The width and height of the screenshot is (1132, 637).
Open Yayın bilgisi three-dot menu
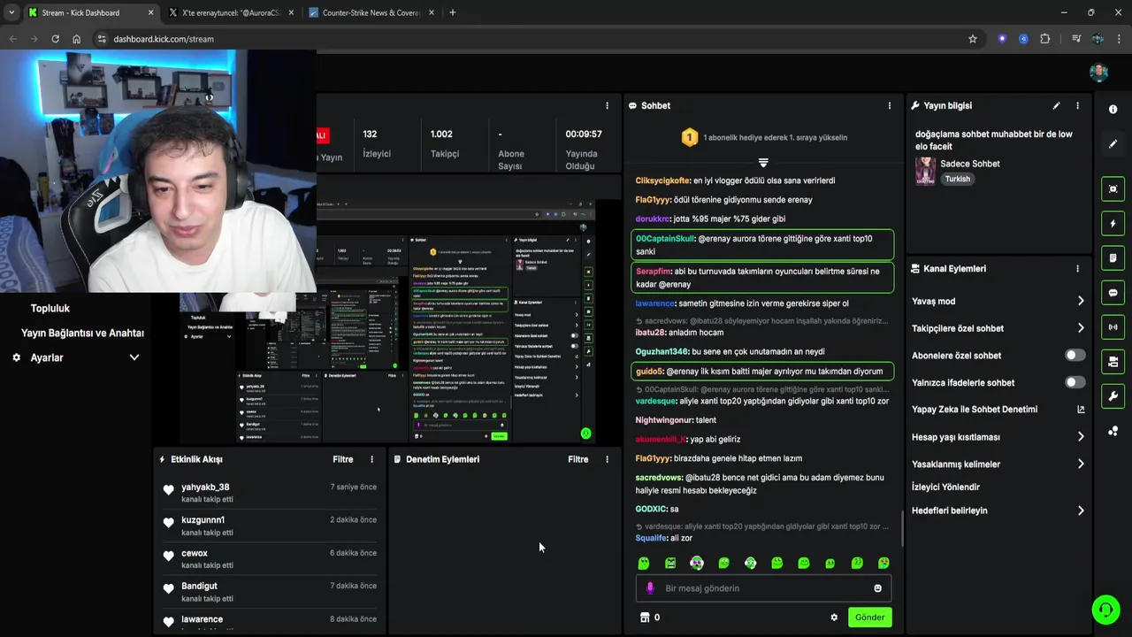point(1077,105)
